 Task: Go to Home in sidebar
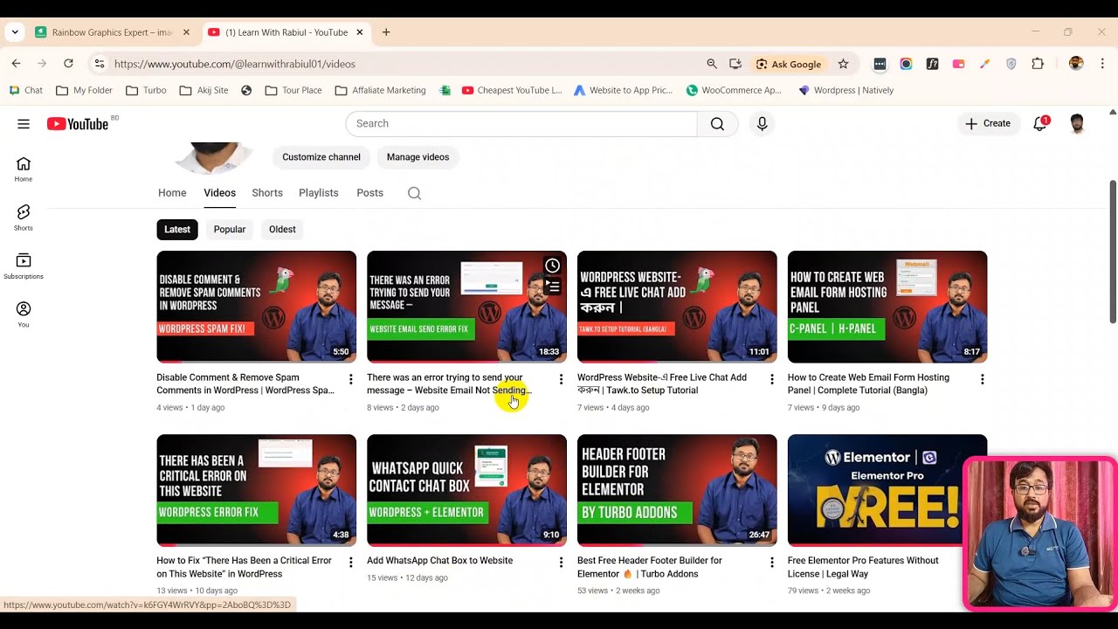click(x=24, y=169)
